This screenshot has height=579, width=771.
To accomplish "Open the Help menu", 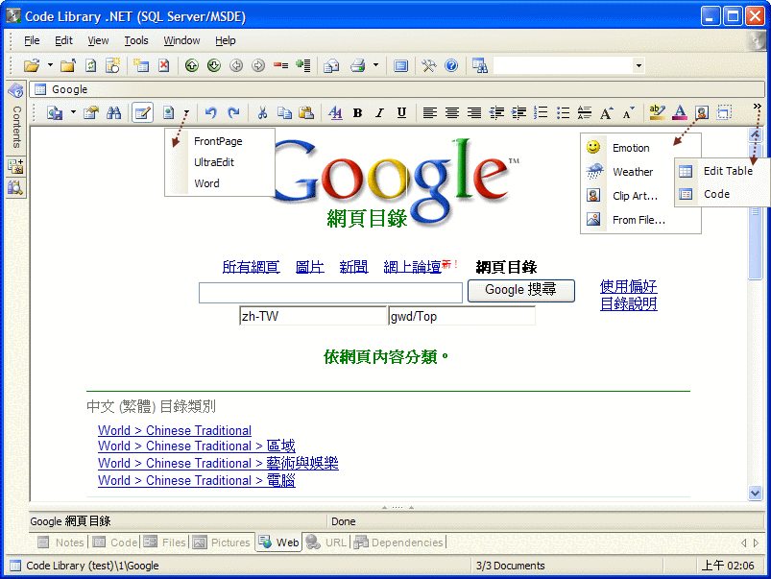I will click(x=226, y=41).
